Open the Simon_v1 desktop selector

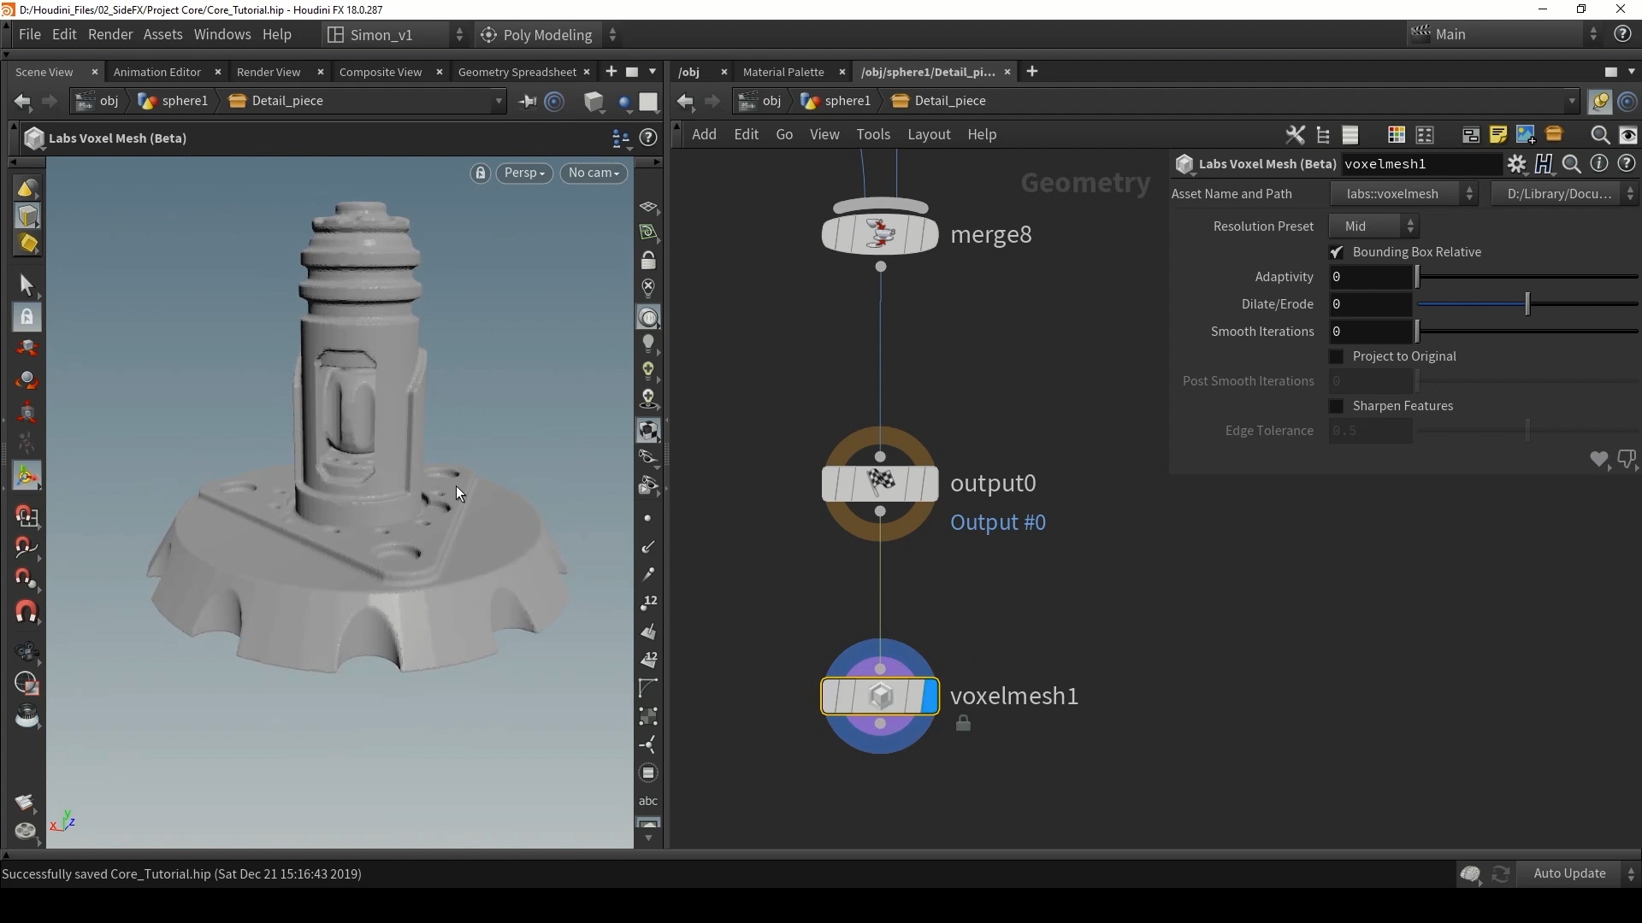point(396,35)
